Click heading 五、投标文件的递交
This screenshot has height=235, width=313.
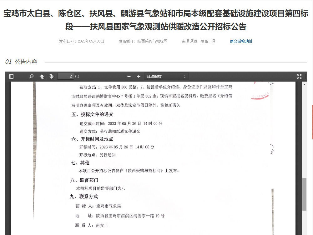(x=93, y=114)
